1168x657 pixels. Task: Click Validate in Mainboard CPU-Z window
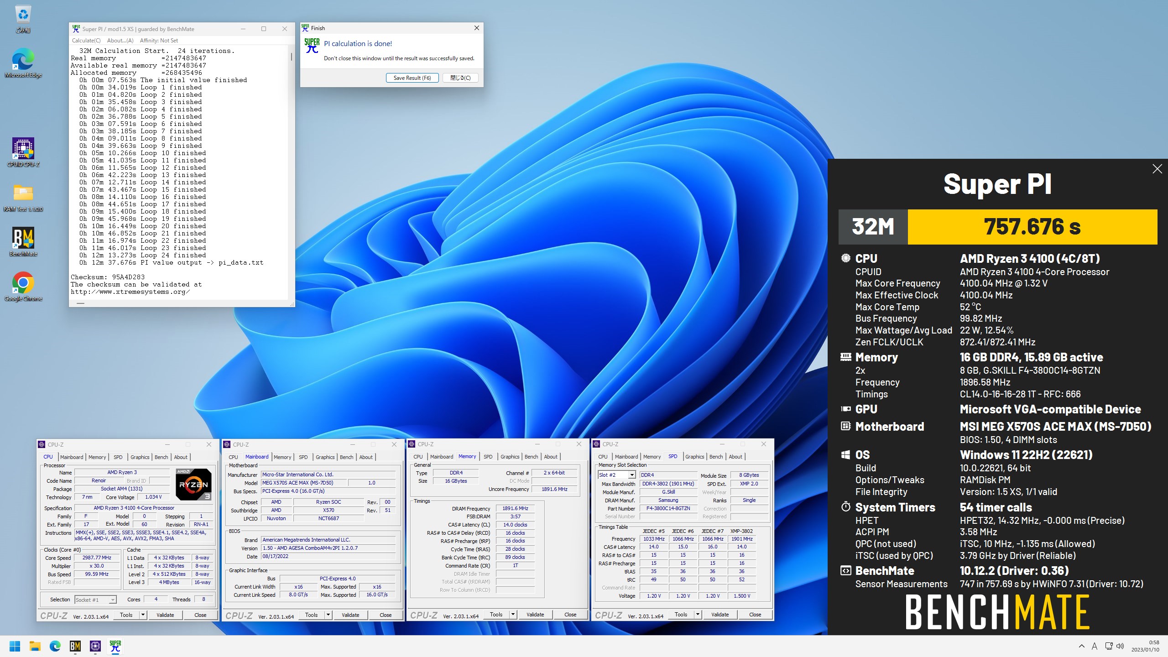350,615
